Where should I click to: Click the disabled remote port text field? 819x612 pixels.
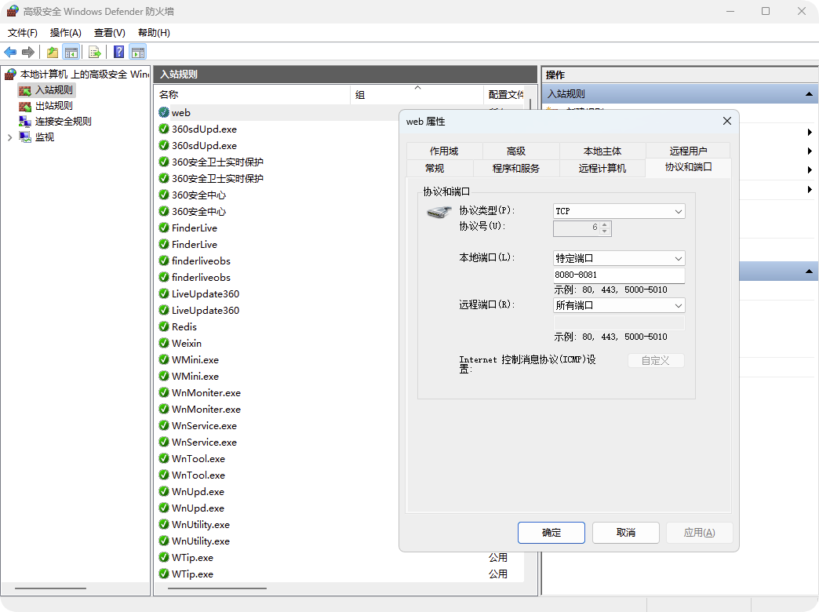click(619, 322)
